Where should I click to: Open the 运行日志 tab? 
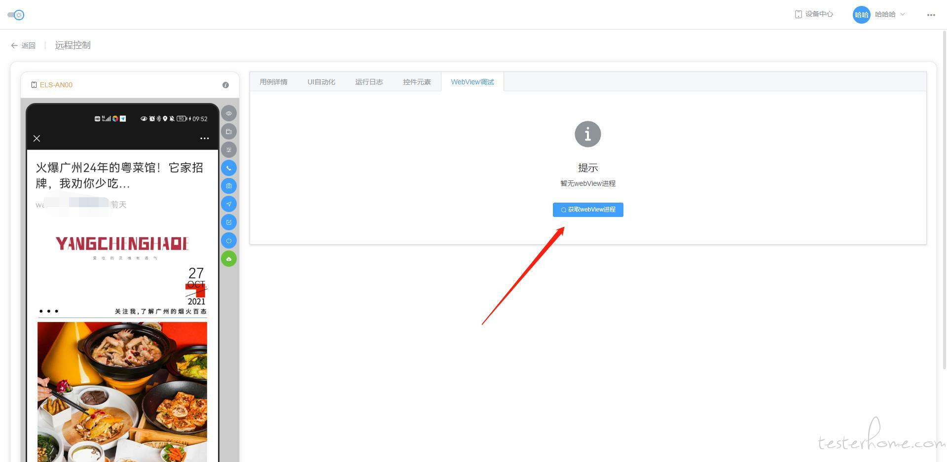(369, 82)
